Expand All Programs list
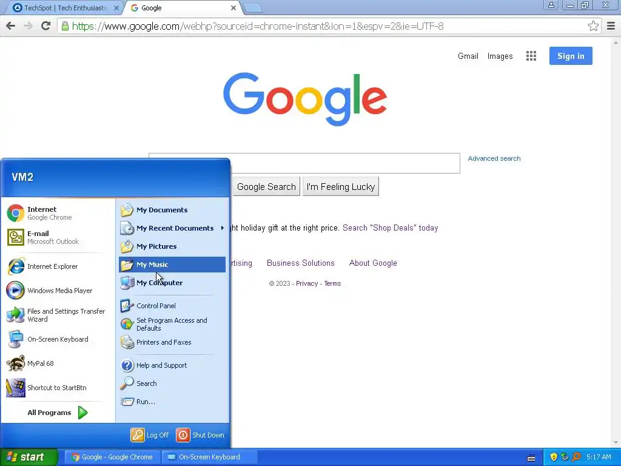Viewport: 621px width, 466px height. pos(58,413)
